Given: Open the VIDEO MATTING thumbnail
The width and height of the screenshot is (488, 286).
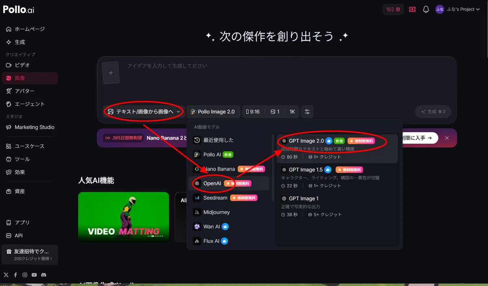Looking at the screenshot, I should pyautogui.click(x=124, y=217).
